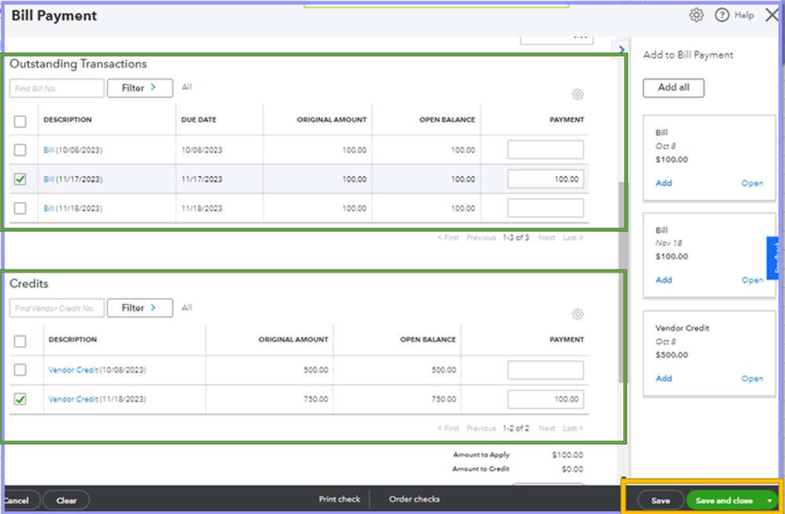Expand Filter in Credits section
The height and width of the screenshot is (514, 785).
(140, 307)
